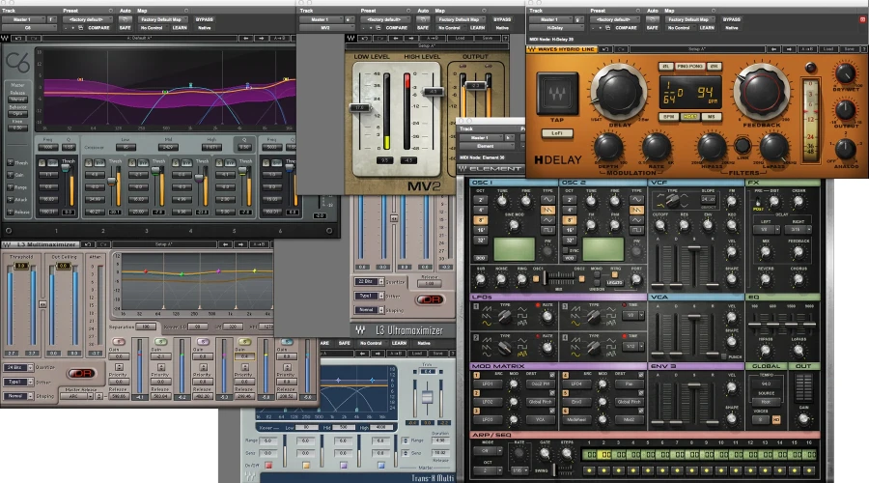Click the LFO1 source slot in Element MOD MATRIX
Image resolution: width=869 pixels, height=483 pixels.
pyautogui.click(x=488, y=384)
